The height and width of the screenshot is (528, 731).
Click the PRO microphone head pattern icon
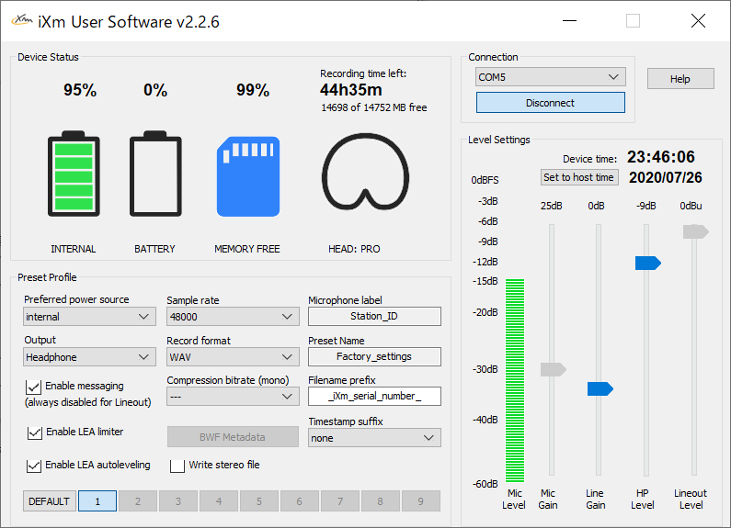(x=365, y=172)
